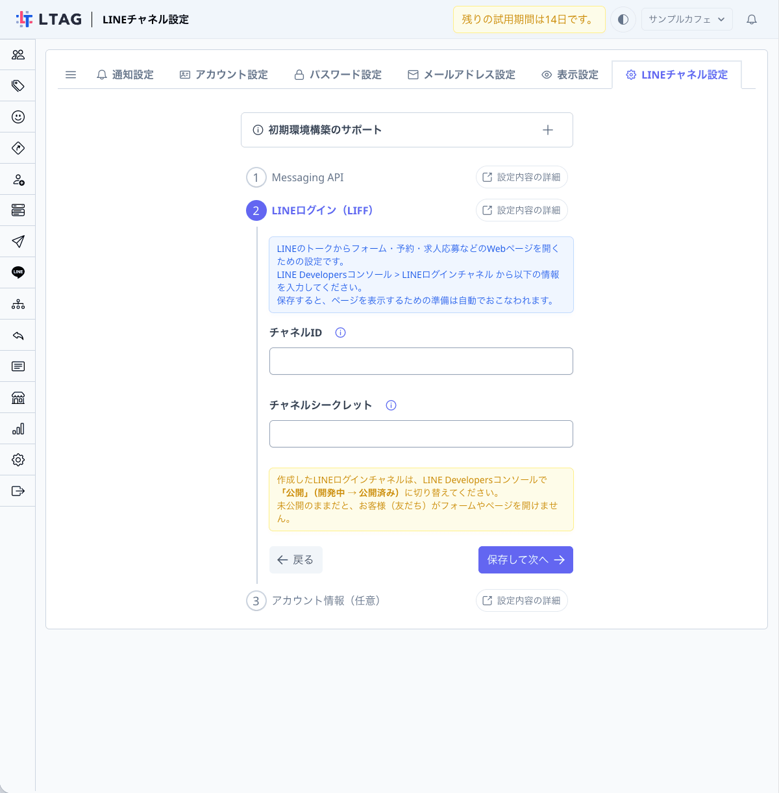Screen dimensions: 779x793
Task: Click the LTAG logo
Action: pyautogui.click(x=49, y=19)
